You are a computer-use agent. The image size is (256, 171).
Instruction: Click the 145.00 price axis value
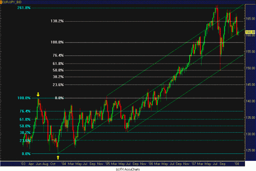point(250,84)
